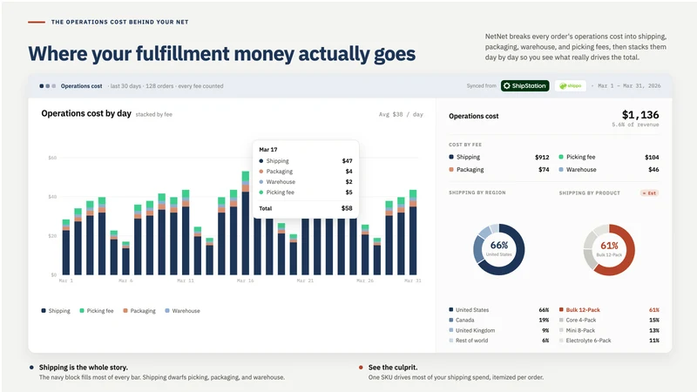This screenshot has height=392, width=697.
Task: Click the Mar 1 x-axis label
Action: [x=66, y=280]
